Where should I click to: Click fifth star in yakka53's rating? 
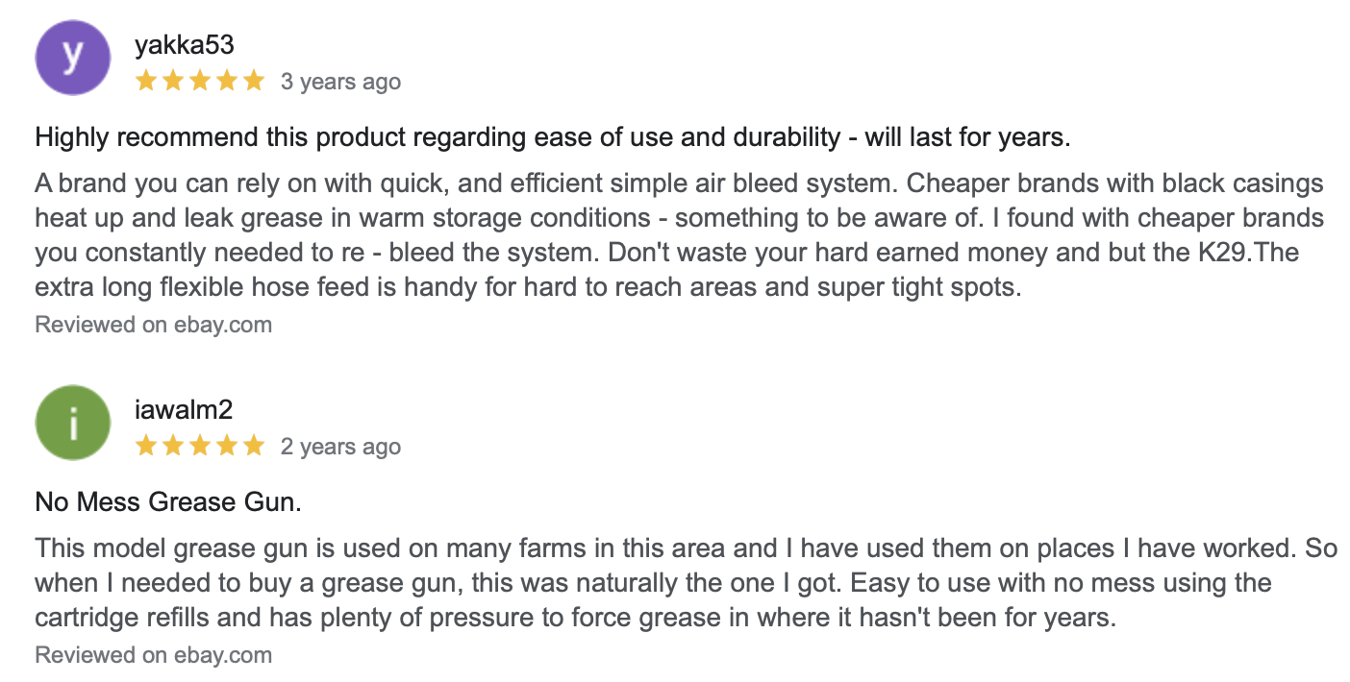253,81
